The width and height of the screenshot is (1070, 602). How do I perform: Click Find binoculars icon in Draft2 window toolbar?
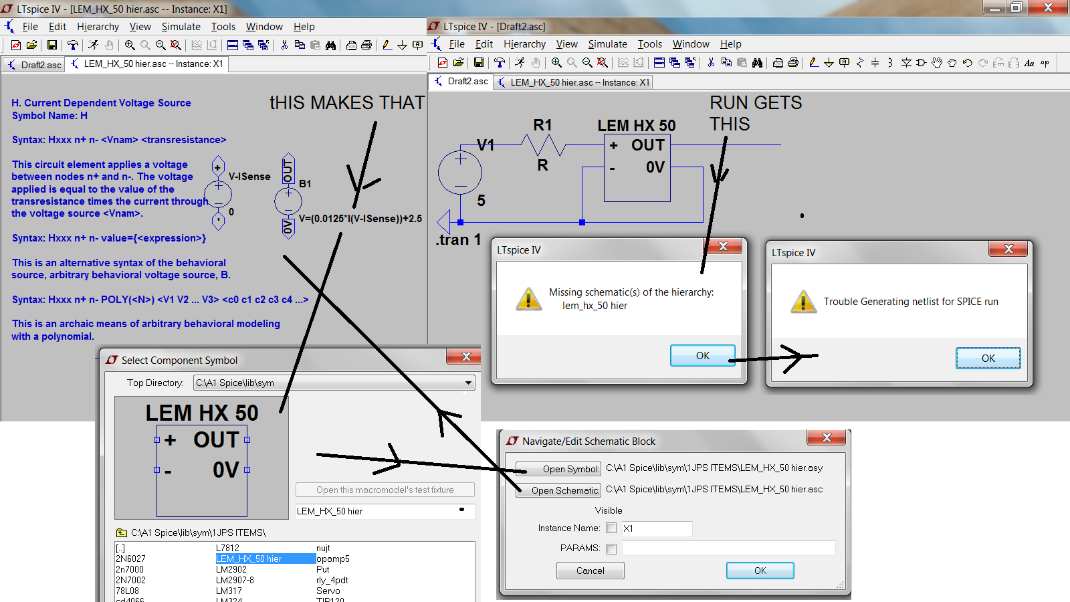click(x=757, y=62)
